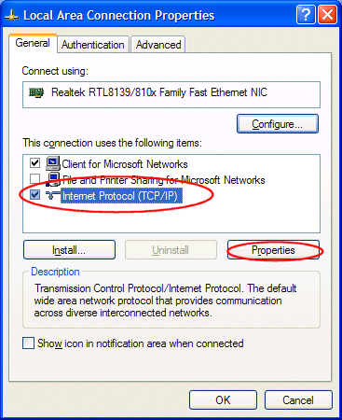Image resolution: width=342 pixels, height=420 pixels.
Task: Open the Configure adapter button
Action: click(x=278, y=124)
